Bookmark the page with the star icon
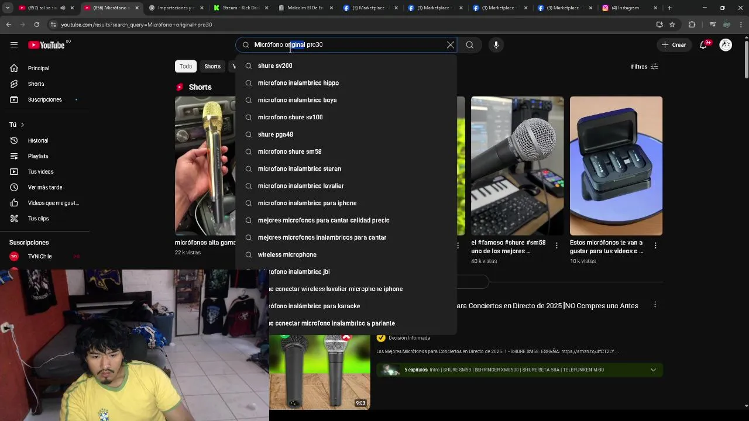 (x=672, y=25)
